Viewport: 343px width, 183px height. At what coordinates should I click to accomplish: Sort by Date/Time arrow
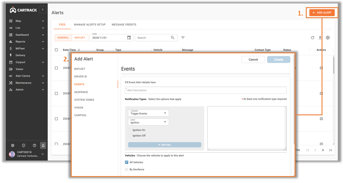[79, 50]
